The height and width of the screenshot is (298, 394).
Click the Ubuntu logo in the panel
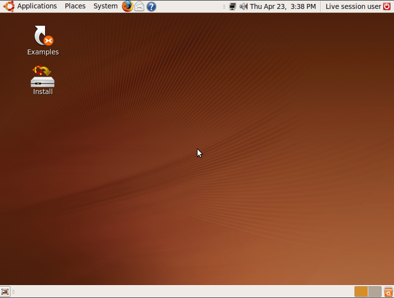[9, 6]
